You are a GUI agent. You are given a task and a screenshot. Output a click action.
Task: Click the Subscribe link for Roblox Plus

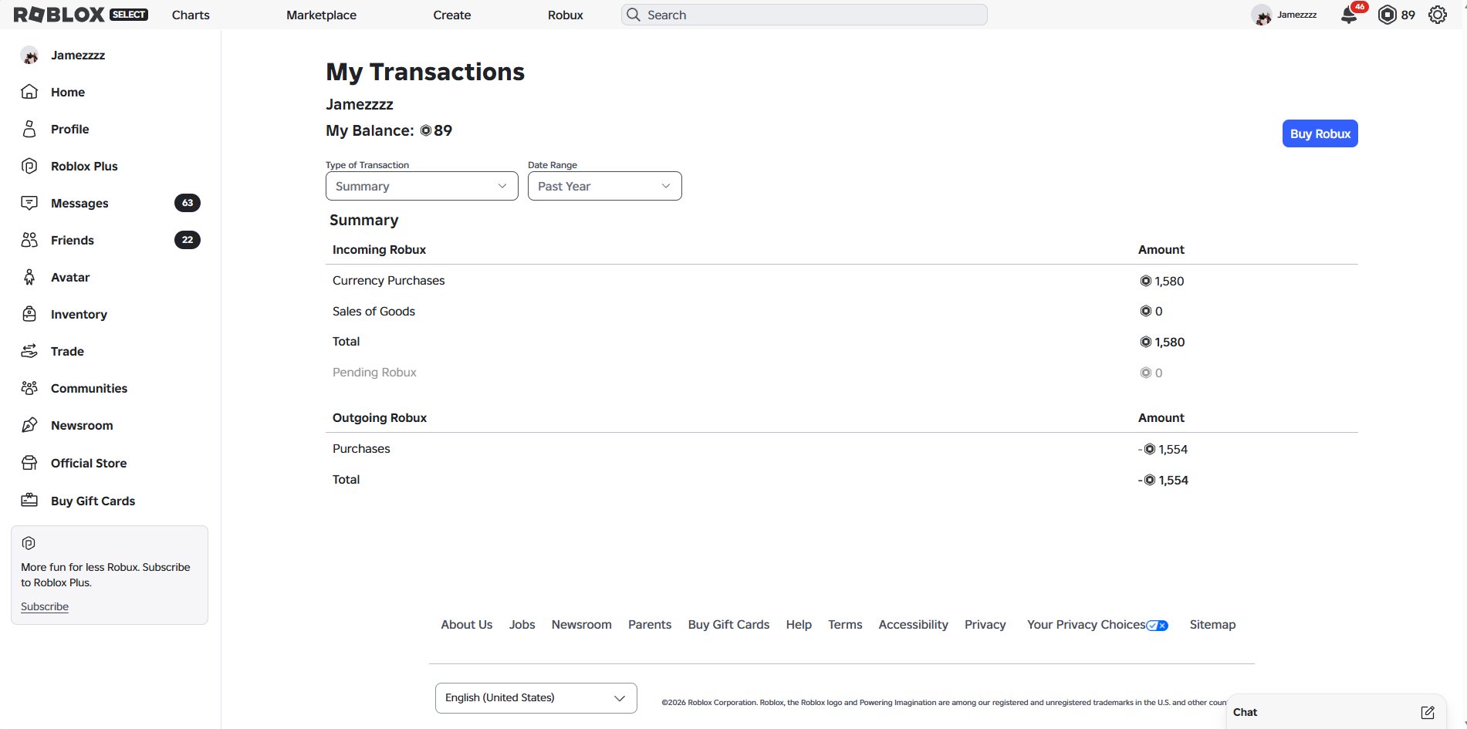(x=45, y=606)
